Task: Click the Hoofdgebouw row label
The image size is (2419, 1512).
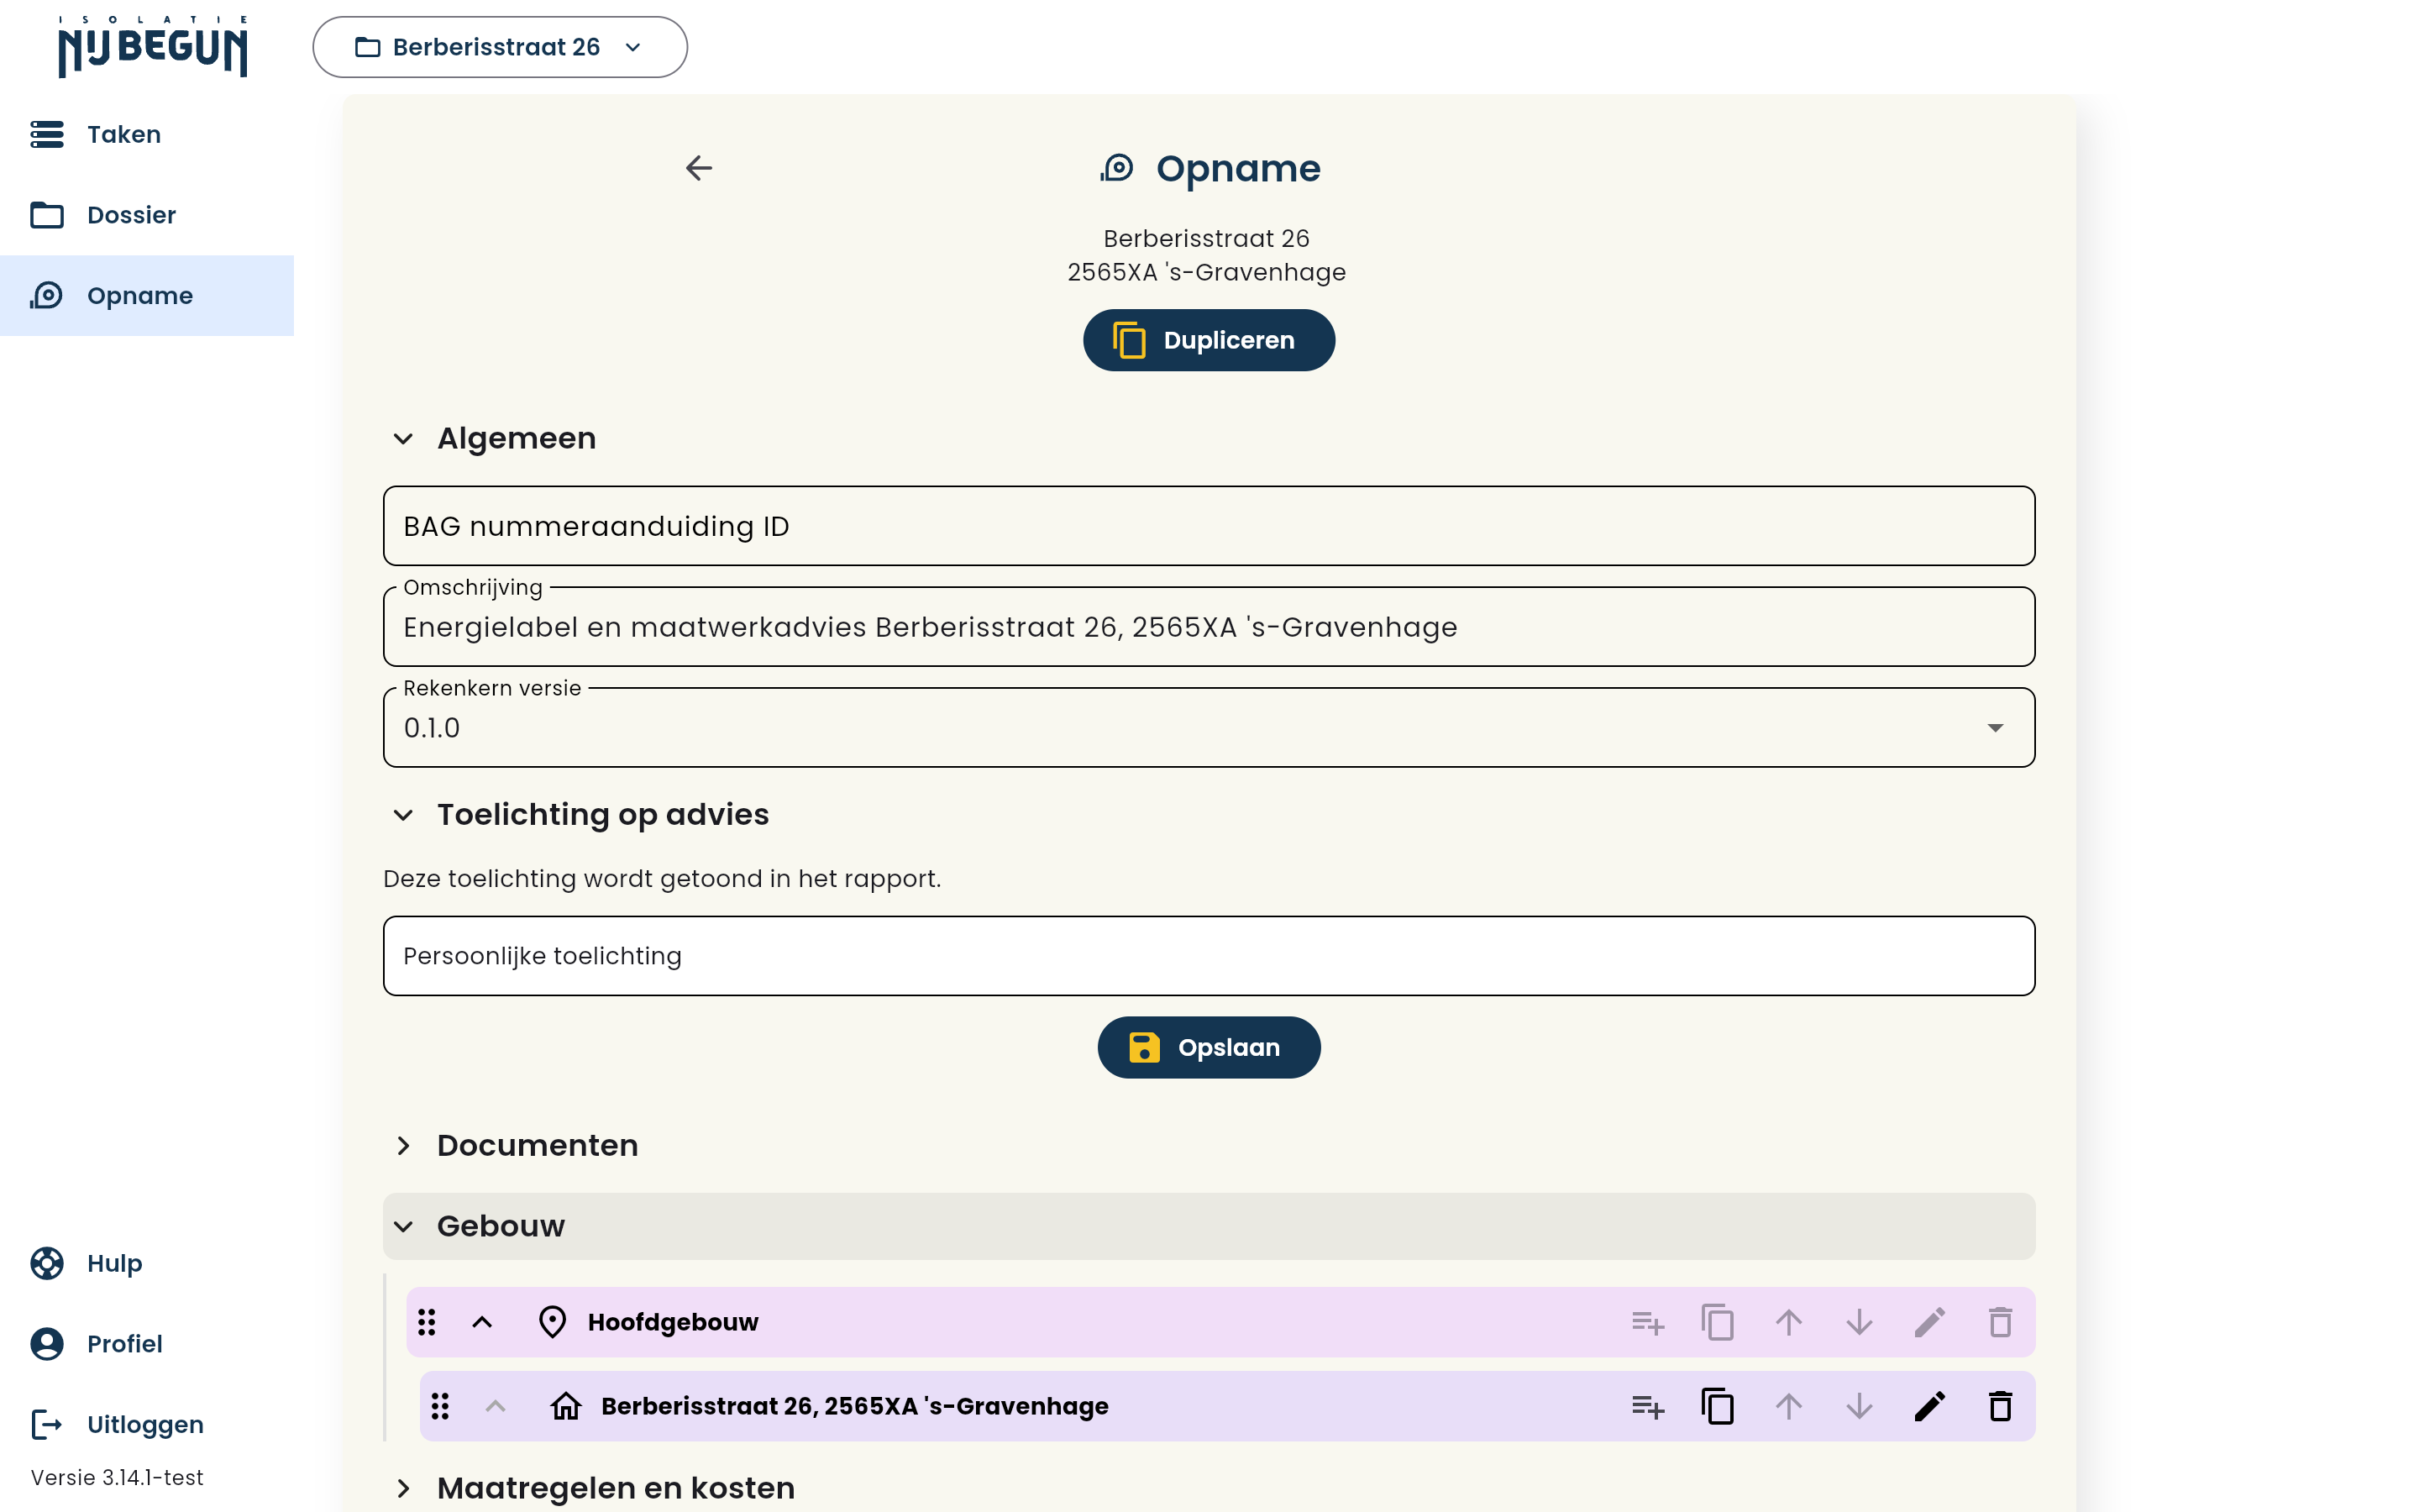Action: click(x=673, y=1322)
